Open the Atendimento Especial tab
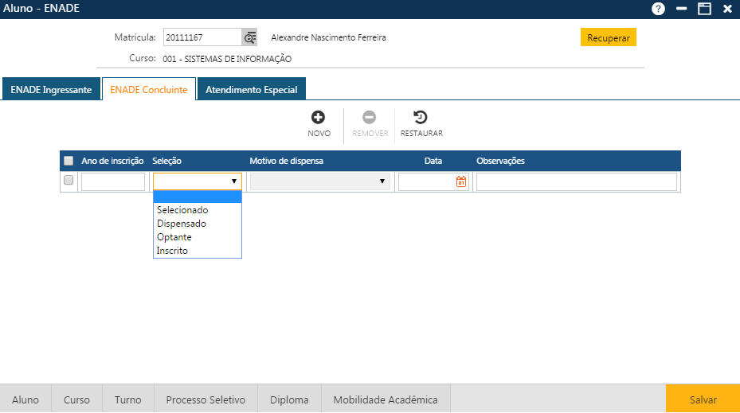This screenshot has height=413, width=740. 251,90
